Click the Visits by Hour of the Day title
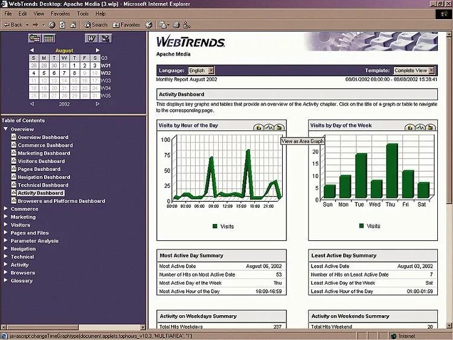 [188, 126]
